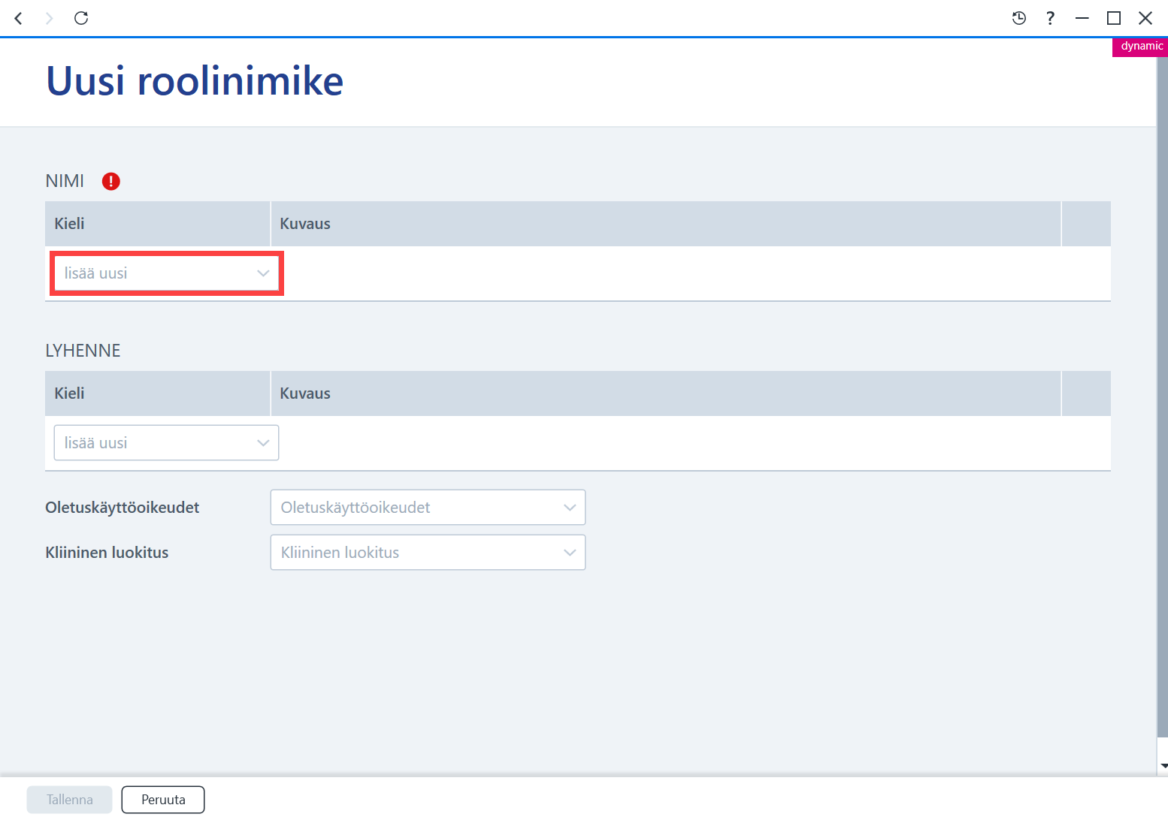Open the history clock icon
Viewport: 1168px width, 820px height.
[x=1019, y=18]
